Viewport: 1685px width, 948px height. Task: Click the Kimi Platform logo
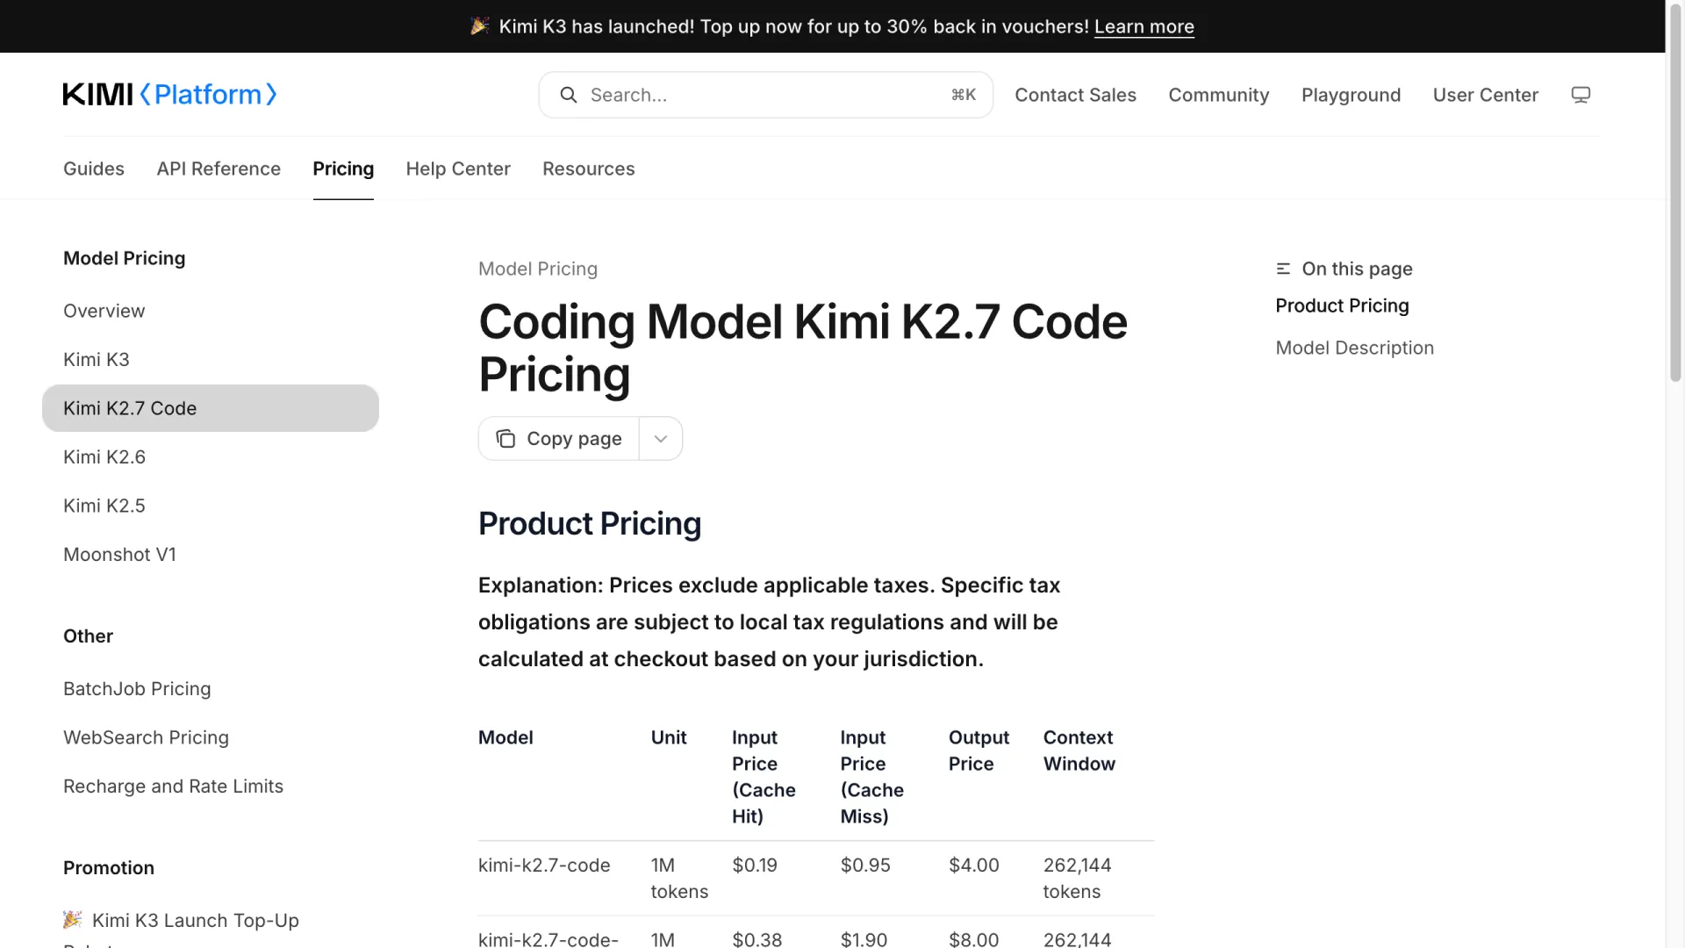pos(170,95)
